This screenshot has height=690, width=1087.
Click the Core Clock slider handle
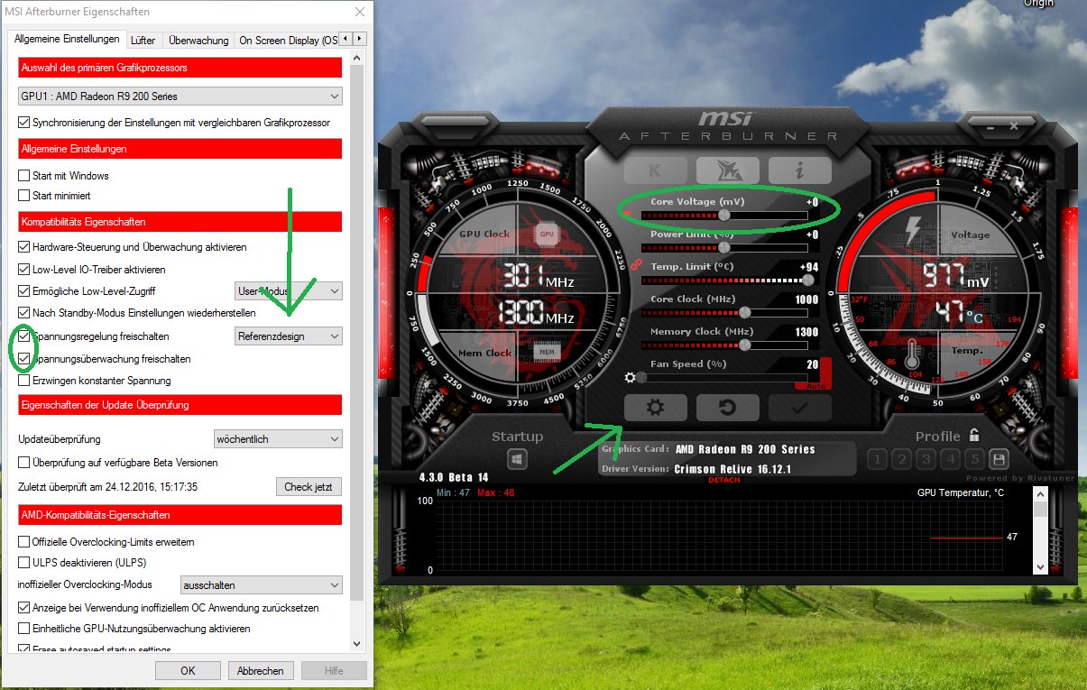tap(744, 312)
